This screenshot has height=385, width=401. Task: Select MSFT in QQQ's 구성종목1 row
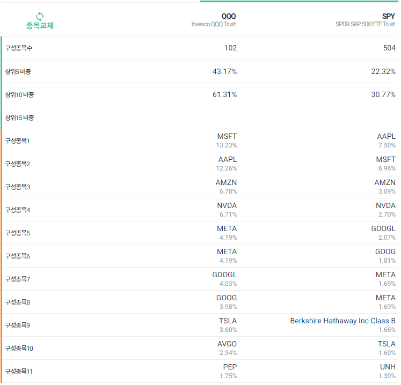[227, 136]
